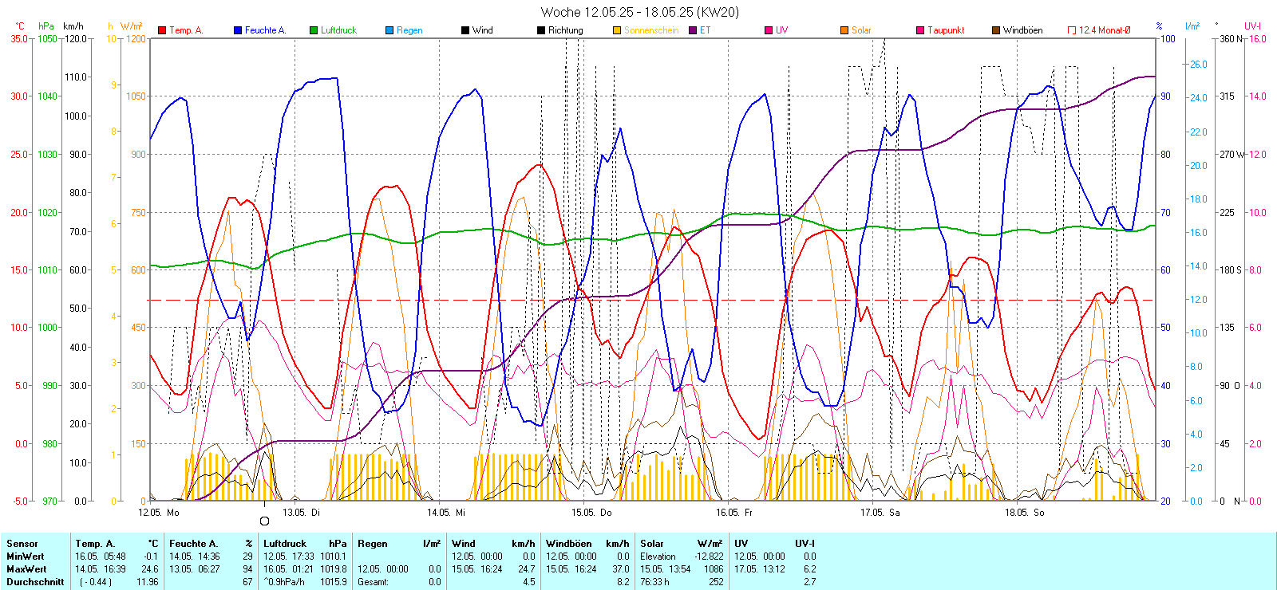Select the 15.05. Do date label
The height and width of the screenshot is (590, 1277).
tap(591, 513)
